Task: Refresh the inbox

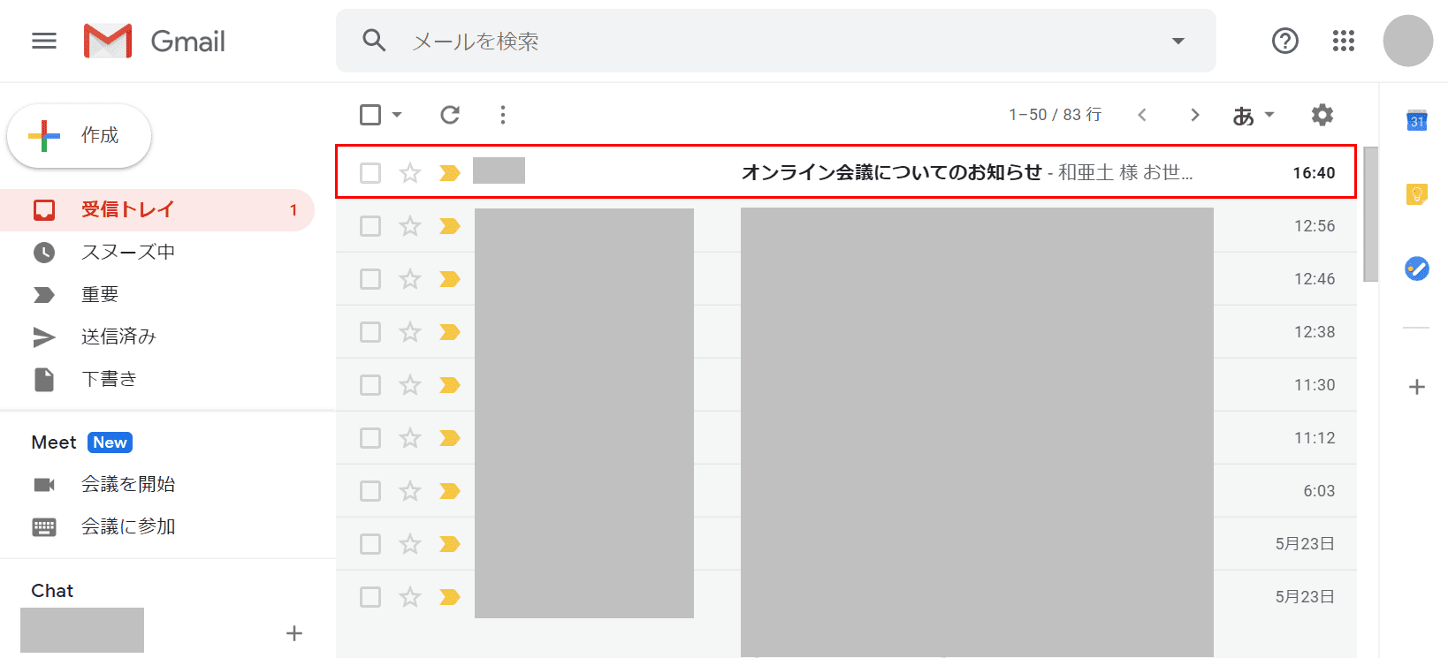Action: [x=450, y=115]
